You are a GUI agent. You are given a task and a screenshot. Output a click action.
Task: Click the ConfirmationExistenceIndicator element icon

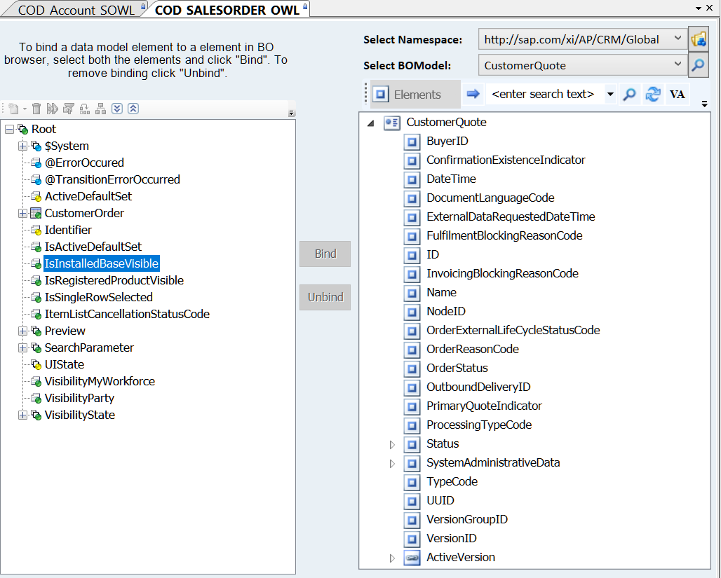coord(412,160)
